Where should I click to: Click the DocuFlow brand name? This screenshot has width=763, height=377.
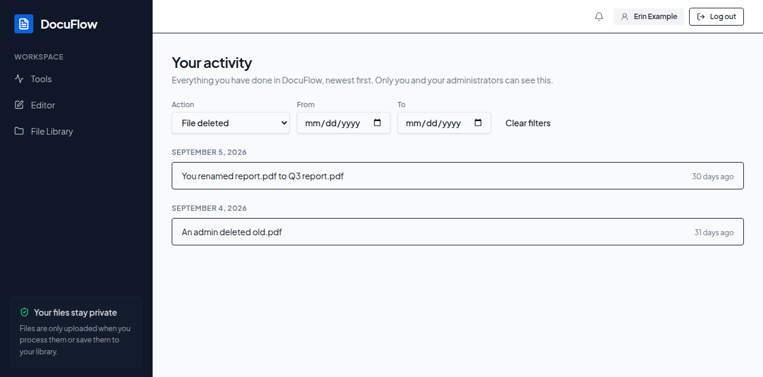69,24
